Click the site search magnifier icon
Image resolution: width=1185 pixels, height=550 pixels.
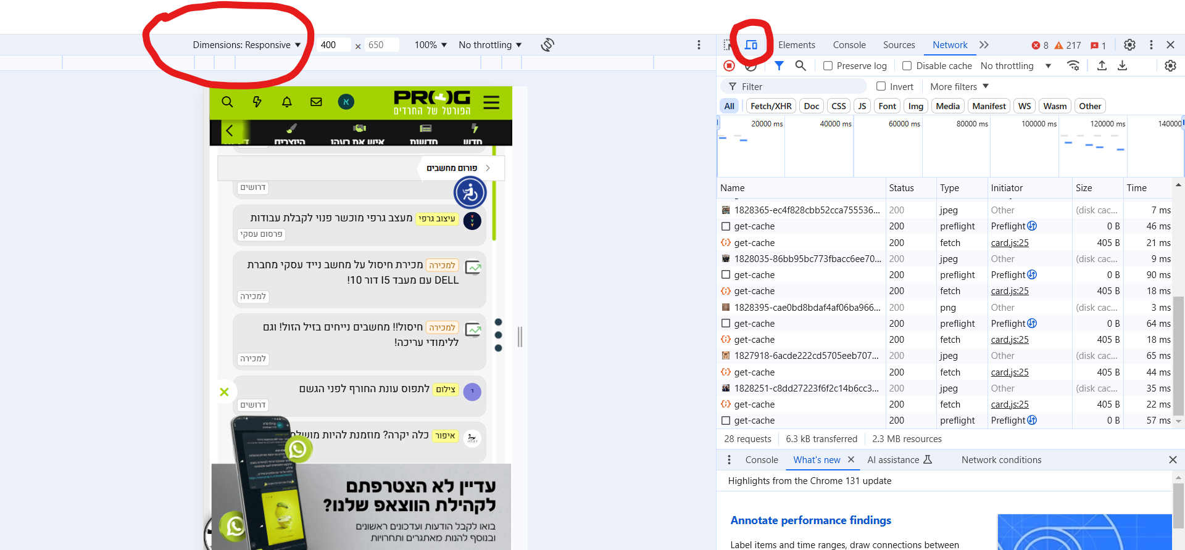coord(227,102)
